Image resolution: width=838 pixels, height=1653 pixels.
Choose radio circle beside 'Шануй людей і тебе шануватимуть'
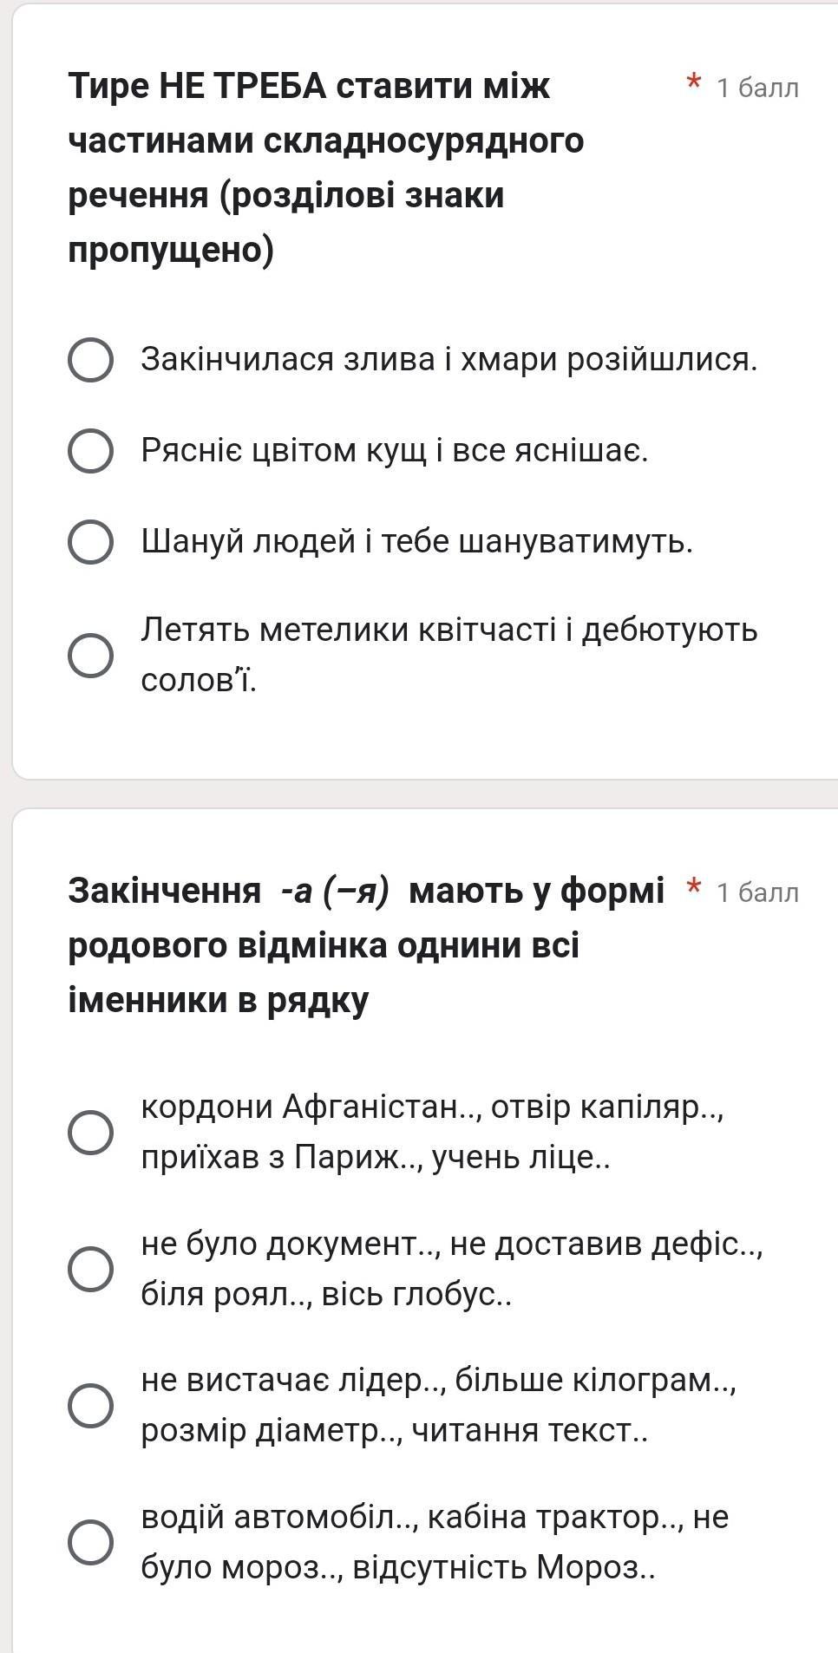tap(90, 542)
